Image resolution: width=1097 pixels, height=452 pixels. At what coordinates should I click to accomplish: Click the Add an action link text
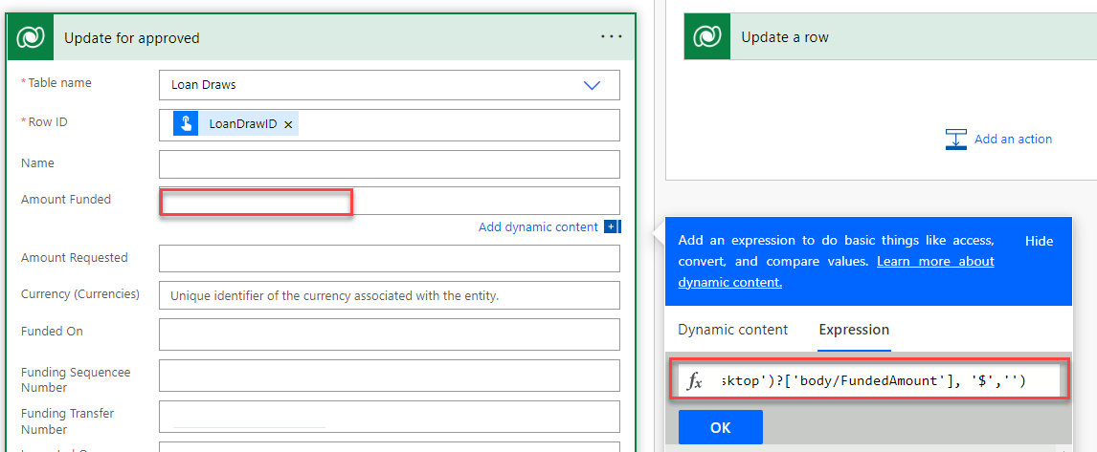[x=1013, y=140]
